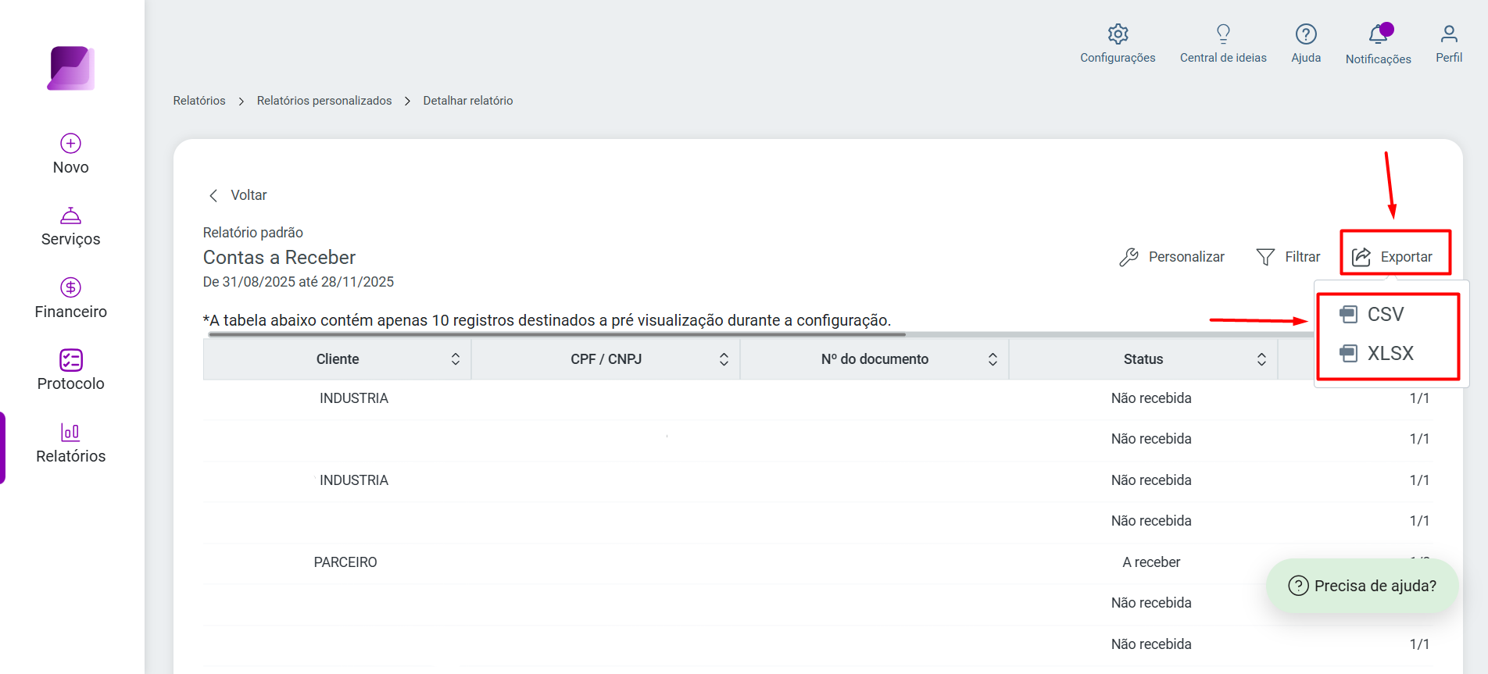Go to Relatórios personalizados breadcrumb

click(324, 101)
